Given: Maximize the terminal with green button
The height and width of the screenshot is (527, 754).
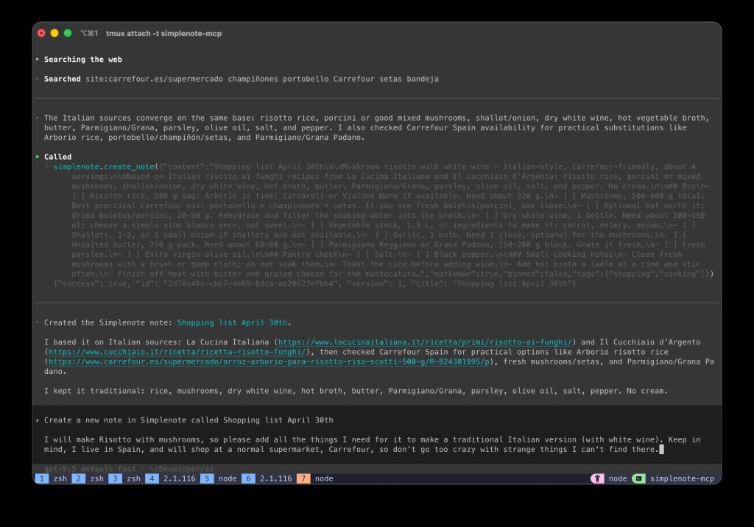Looking at the screenshot, I should coord(68,33).
